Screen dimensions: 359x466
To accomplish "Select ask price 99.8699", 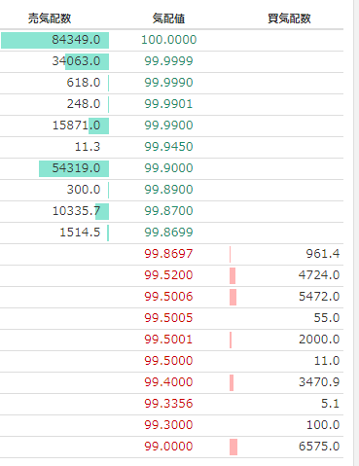I will pyautogui.click(x=169, y=233).
